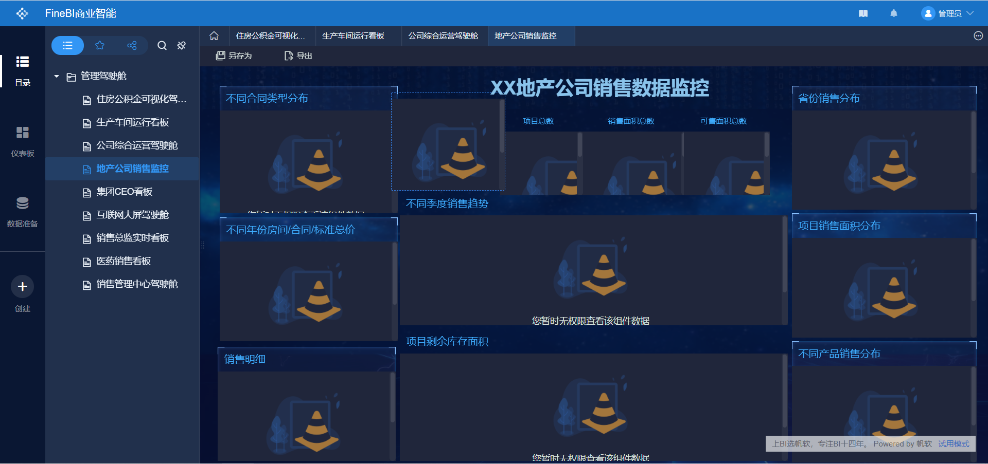Click the 不同季度销售趋势 heading
This screenshot has width=988, height=464.
click(x=447, y=203)
